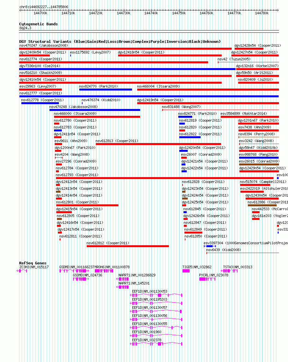Click brown bar under esv26015 (Conrad2009)
The height and width of the screenshot is (362, 288).
point(259,164)
